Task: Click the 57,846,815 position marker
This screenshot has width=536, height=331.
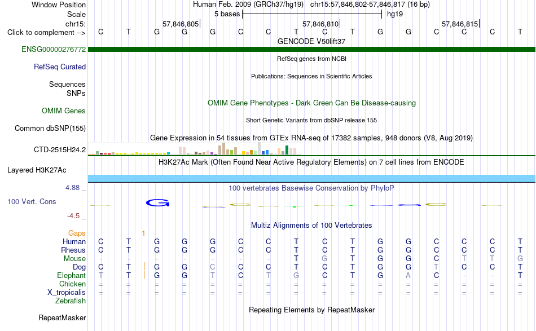Action: click(461, 24)
